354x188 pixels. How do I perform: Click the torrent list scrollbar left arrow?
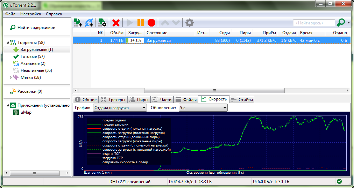pyautogui.click(x=75, y=90)
